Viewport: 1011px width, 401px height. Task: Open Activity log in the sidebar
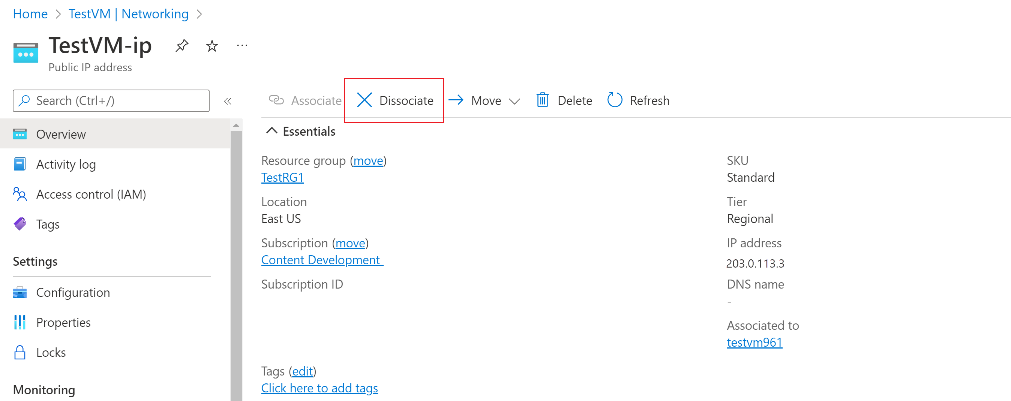coord(115,164)
